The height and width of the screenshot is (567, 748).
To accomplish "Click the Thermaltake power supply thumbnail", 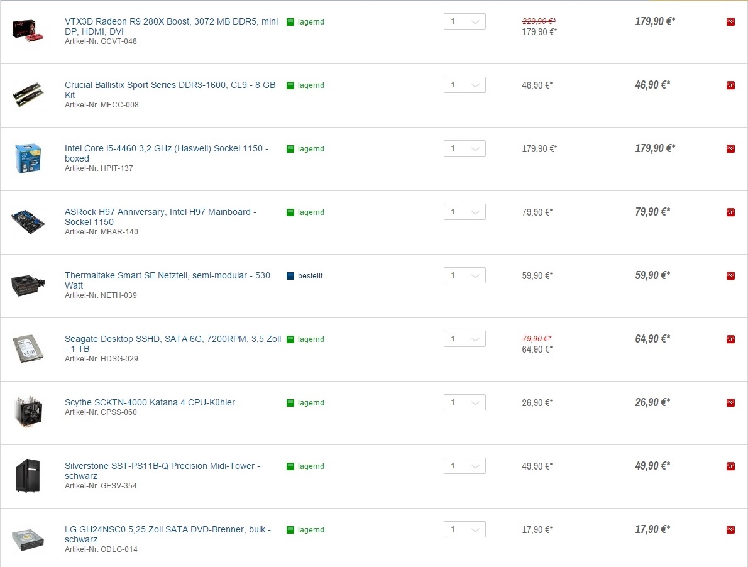I will pyautogui.click(x=28, y=285).
